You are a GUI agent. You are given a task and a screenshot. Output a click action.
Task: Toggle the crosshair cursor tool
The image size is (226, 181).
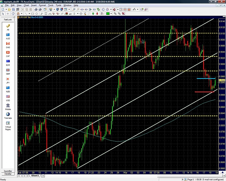coord(8,14)
